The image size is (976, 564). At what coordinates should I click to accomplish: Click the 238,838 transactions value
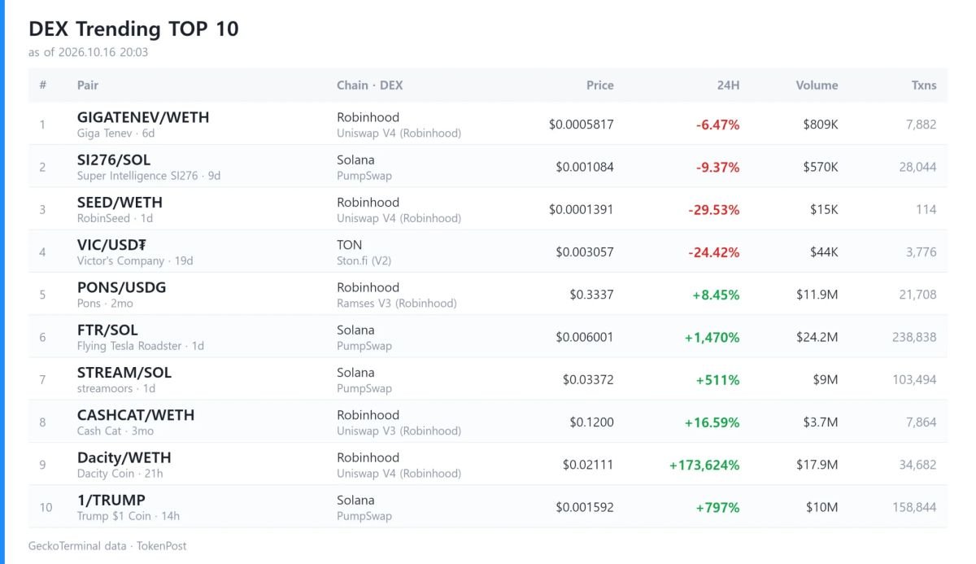click(x=915, y=337)
